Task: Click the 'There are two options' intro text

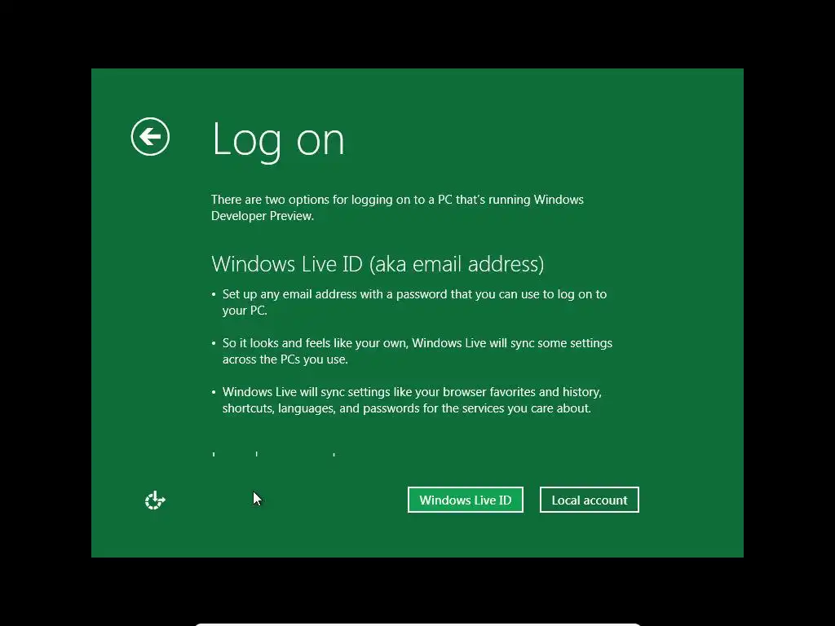Action: click(x=397, y=208)
